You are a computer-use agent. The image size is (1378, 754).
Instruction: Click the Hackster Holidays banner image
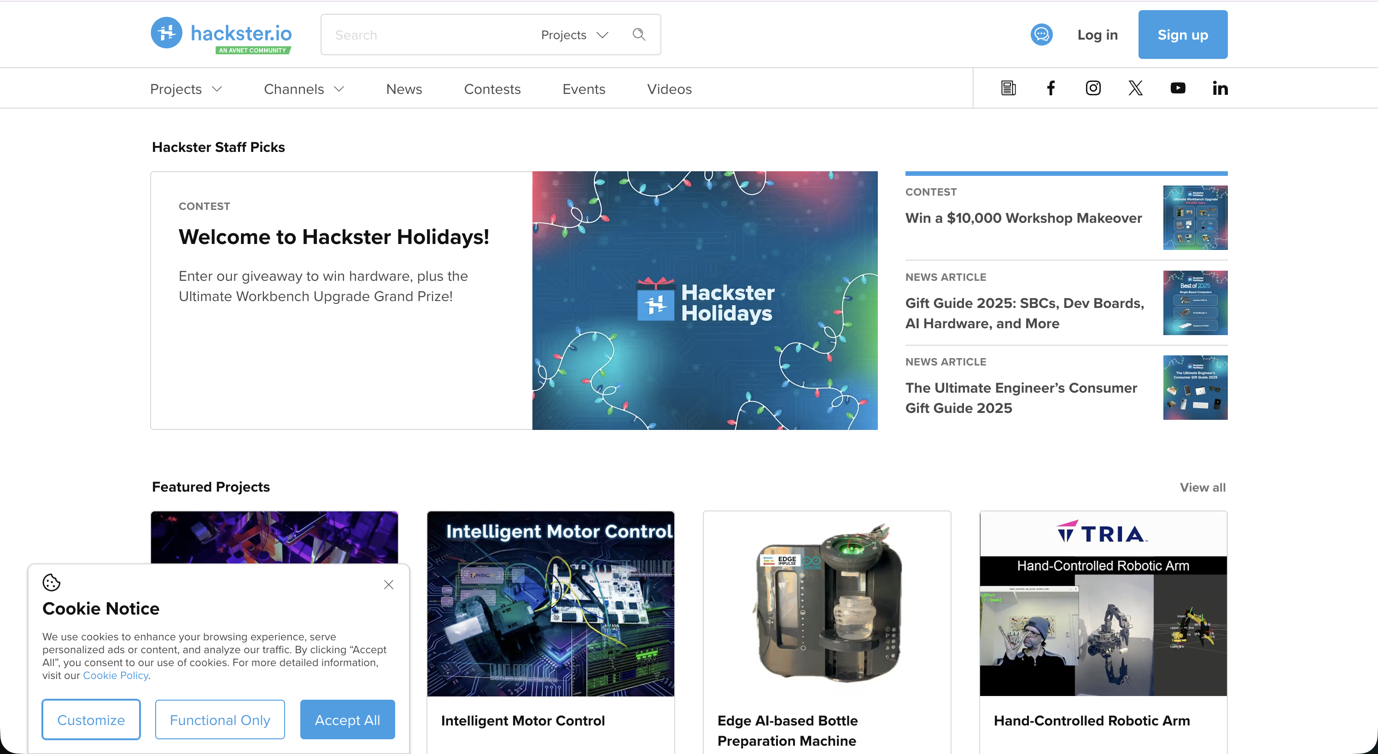(705, 300)
